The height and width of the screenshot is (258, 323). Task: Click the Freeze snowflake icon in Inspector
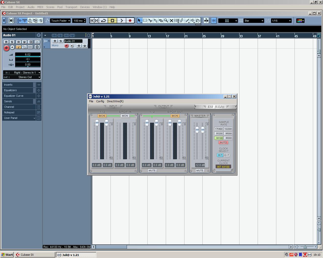37,47
